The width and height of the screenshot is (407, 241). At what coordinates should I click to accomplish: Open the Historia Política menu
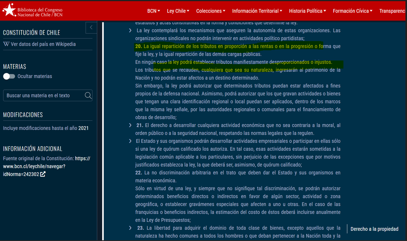[x=308, y=11]
